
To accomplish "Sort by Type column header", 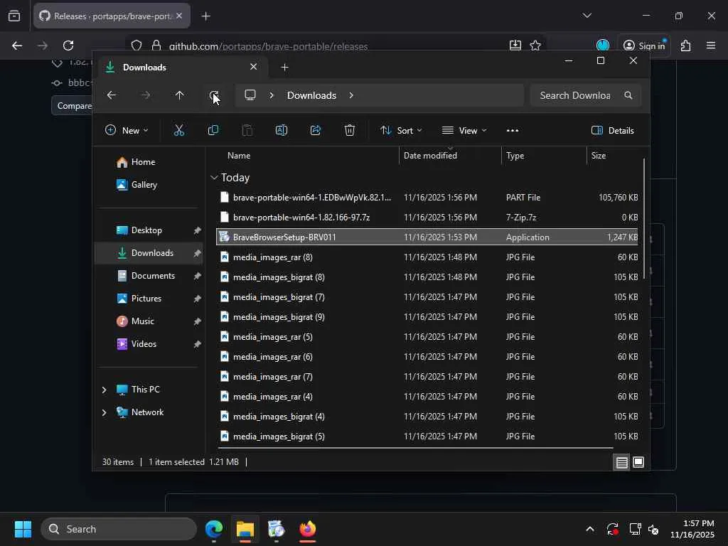I will click(x=515, y=156).
